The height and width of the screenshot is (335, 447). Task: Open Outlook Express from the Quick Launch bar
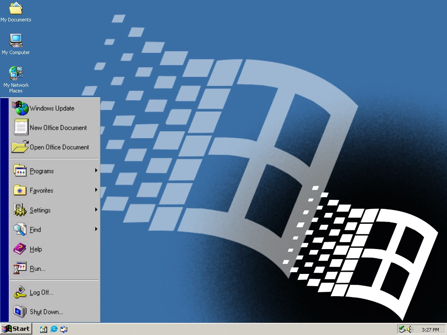click(64, 329)
